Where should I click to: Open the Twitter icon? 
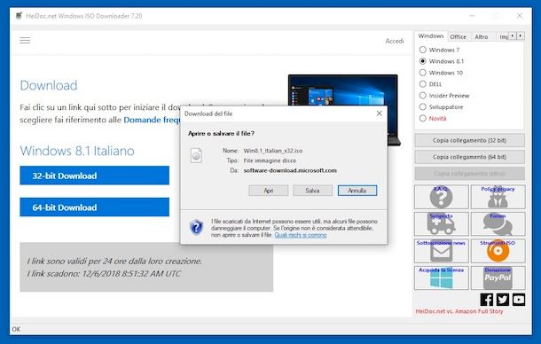pyautogui.click(x=503, y=300)
